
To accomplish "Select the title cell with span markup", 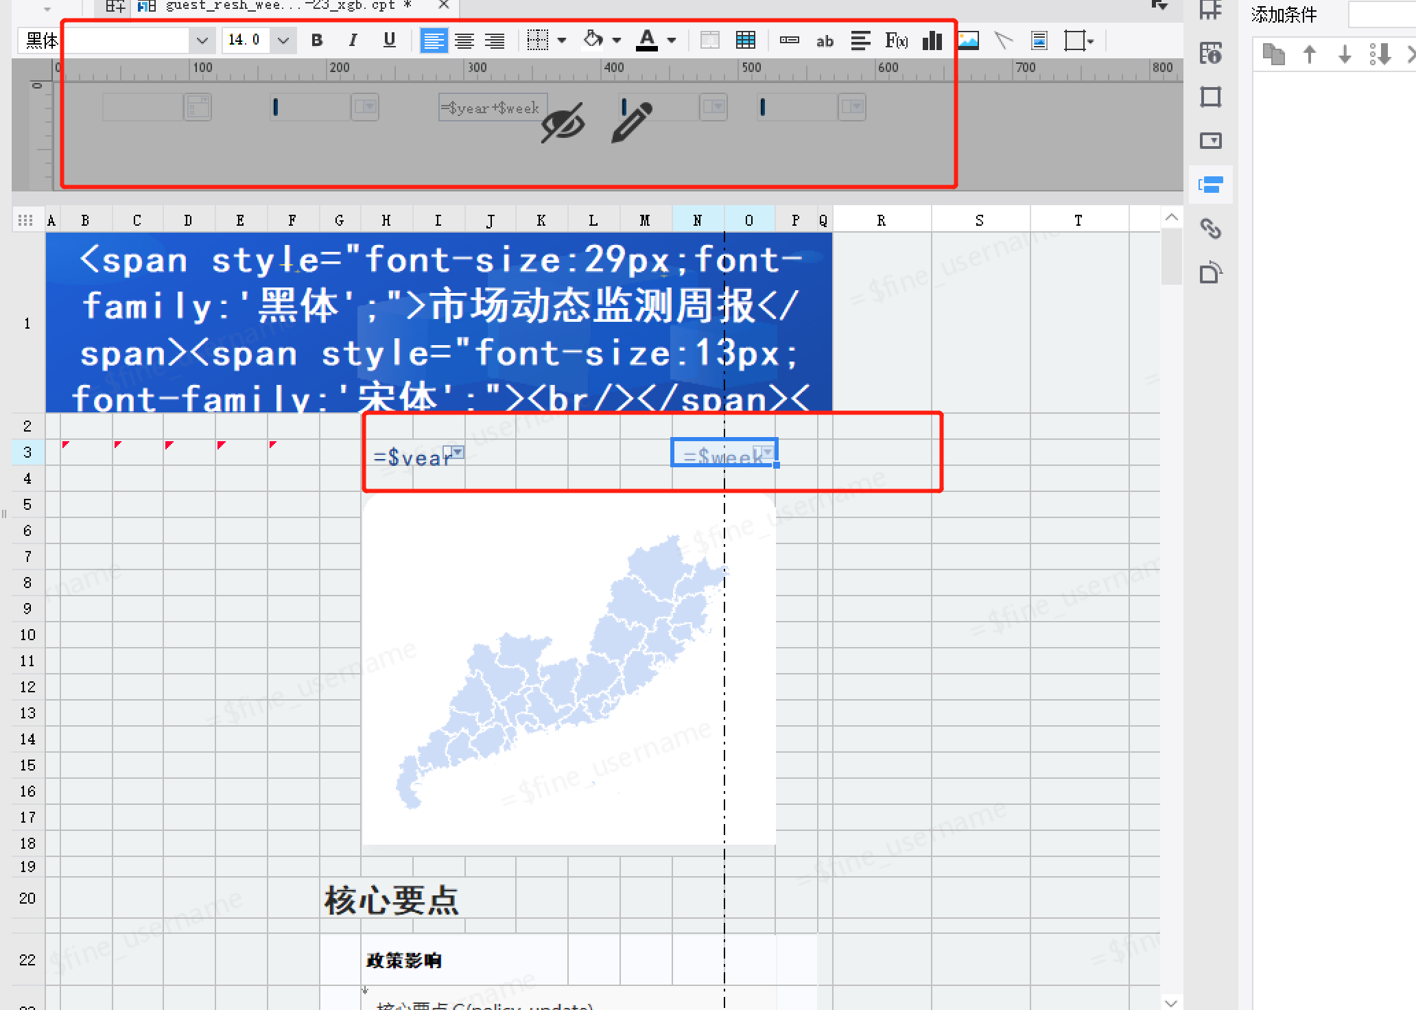I will [x=439, y=322].
